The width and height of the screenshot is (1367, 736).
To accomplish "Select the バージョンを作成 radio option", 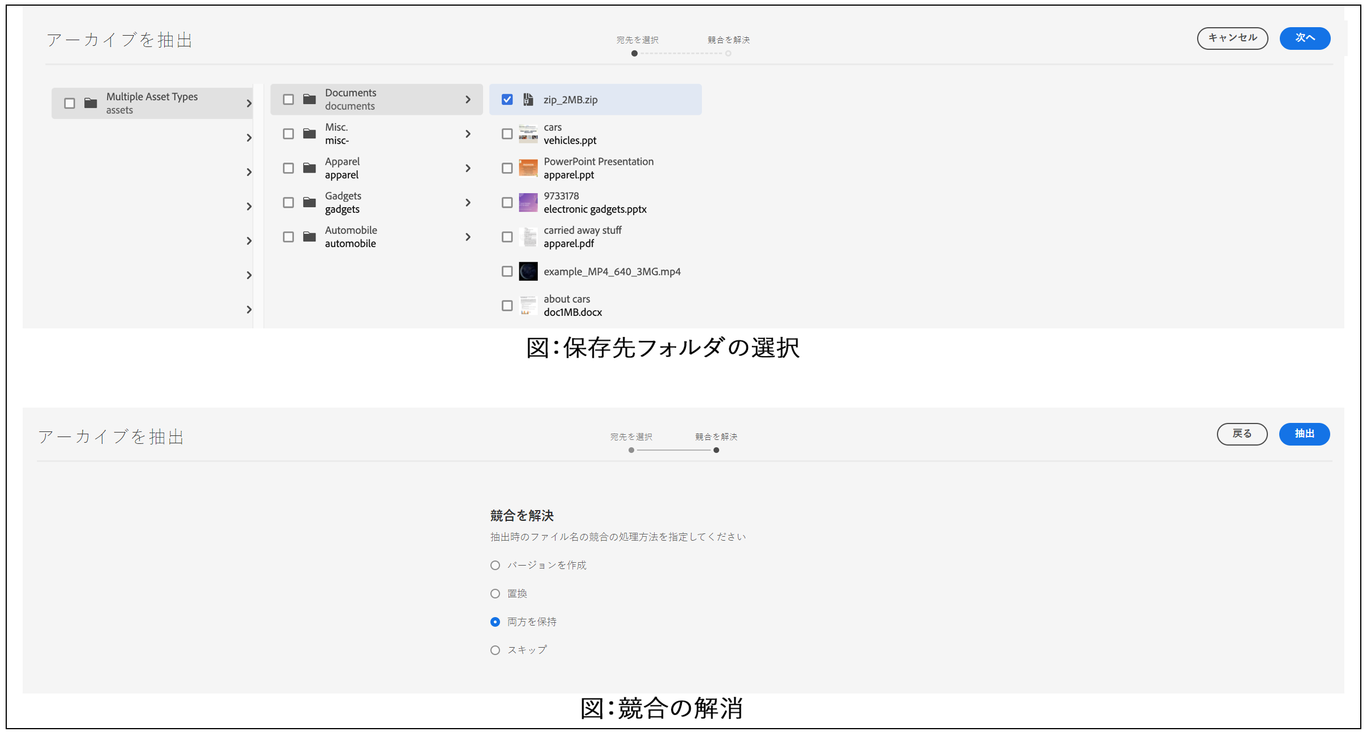I will pyautogui.click(x=495, y=565).
